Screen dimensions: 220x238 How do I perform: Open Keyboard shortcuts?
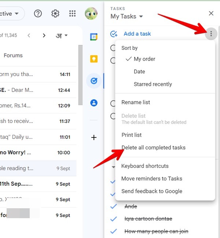[x=165, y=166]
